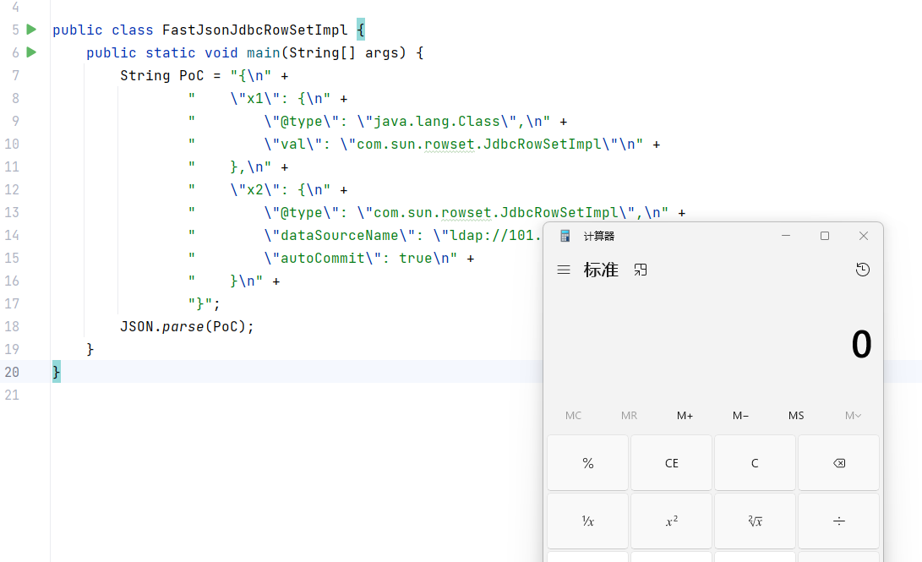
Task: Click the 计算器 window title text
Action: [x=598, y=237]
